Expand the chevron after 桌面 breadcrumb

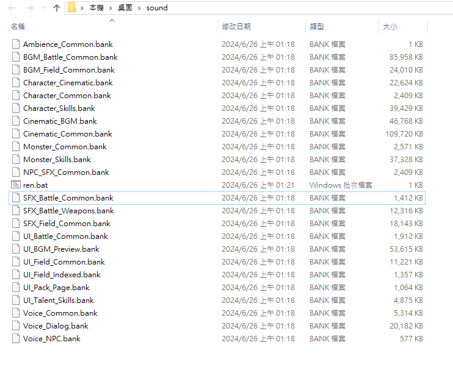tap(140, 8)
